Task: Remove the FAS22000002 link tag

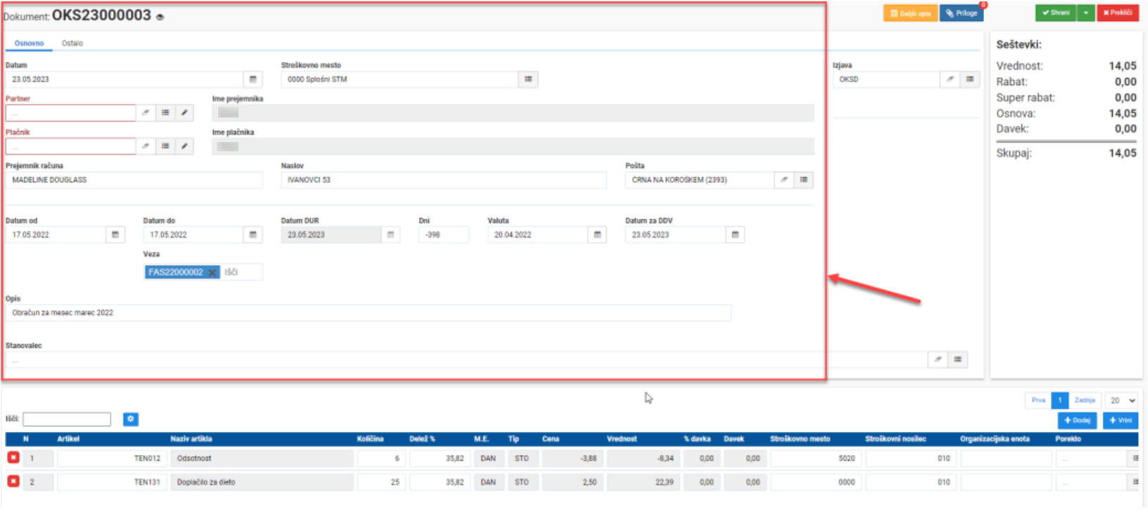Action: (212, 272)
